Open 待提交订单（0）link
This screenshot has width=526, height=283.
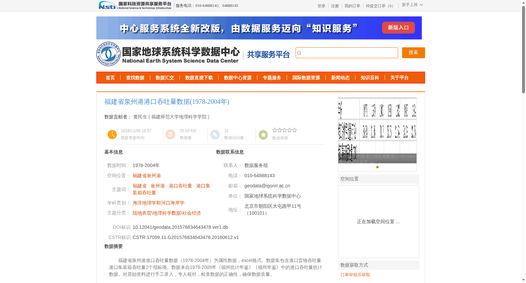pyautogui.click(x=380, y=6)
